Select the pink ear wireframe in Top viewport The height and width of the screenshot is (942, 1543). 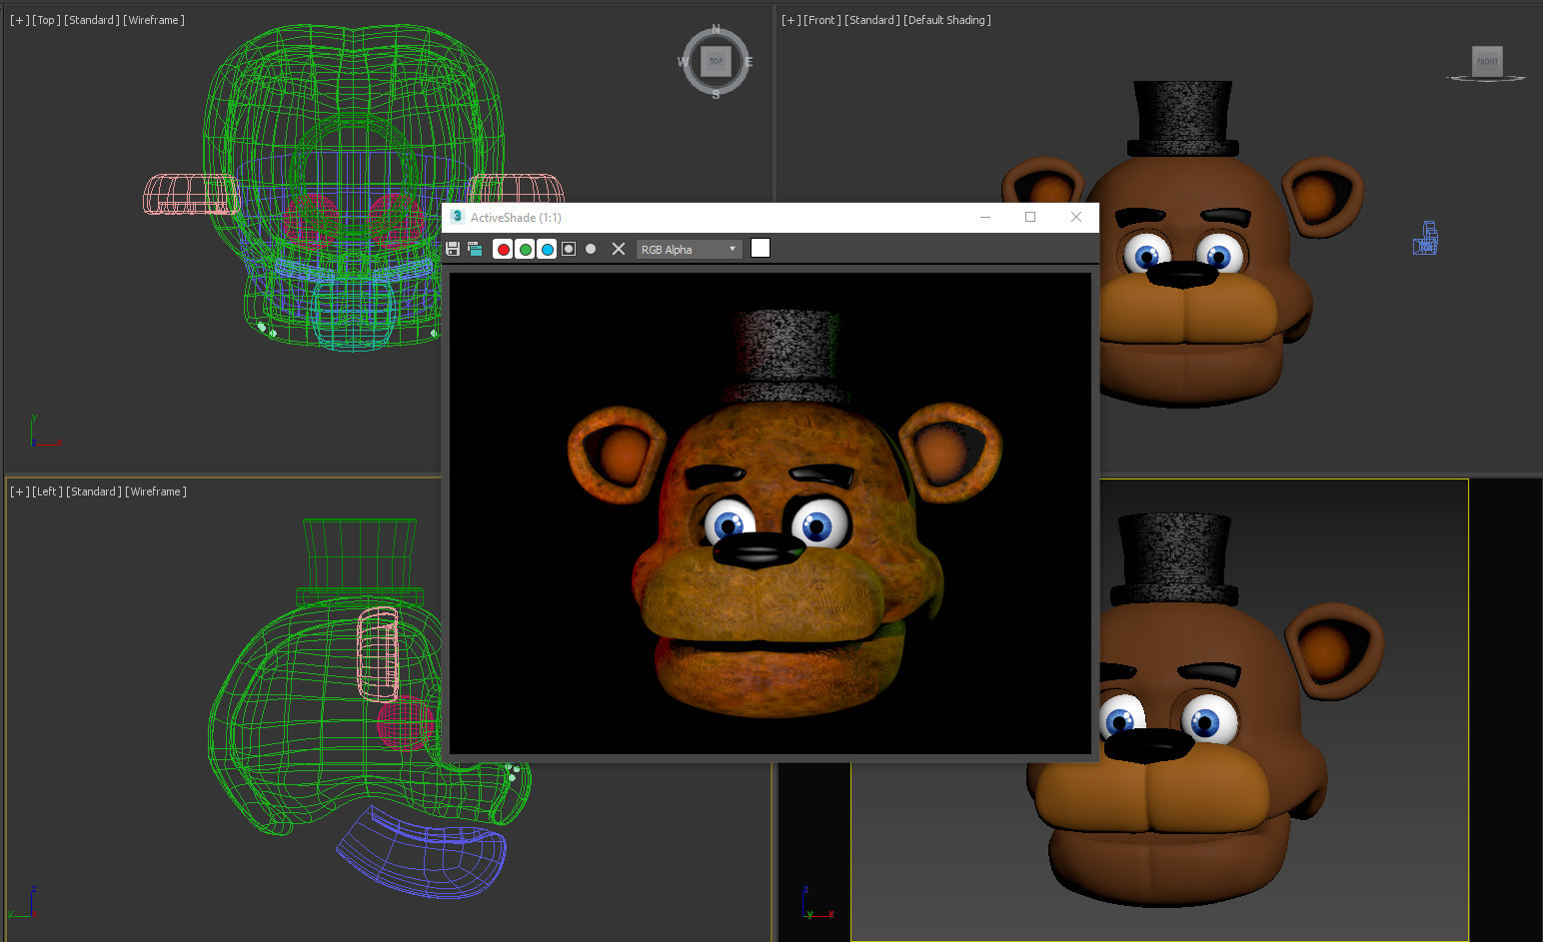click(191, 194)
